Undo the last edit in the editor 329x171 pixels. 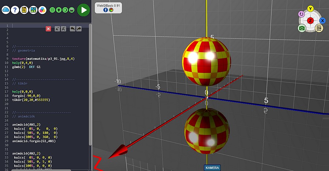72,29
